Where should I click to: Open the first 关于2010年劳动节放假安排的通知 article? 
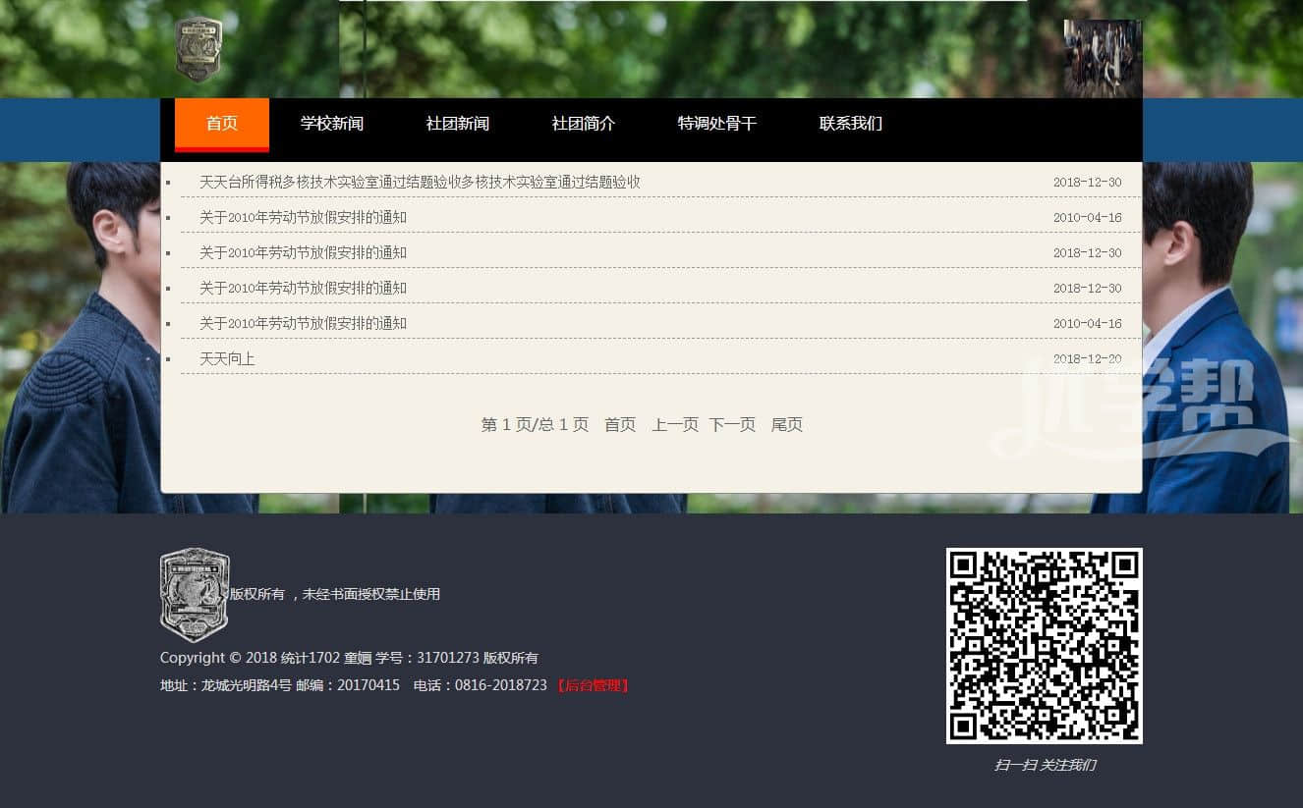[303, 217]
